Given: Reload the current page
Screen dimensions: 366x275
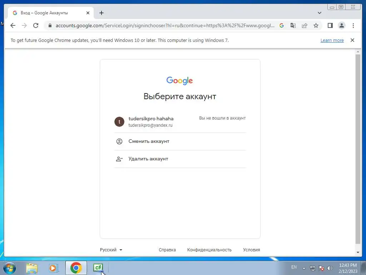Looking at the screenshot, I should click(36, 25).
